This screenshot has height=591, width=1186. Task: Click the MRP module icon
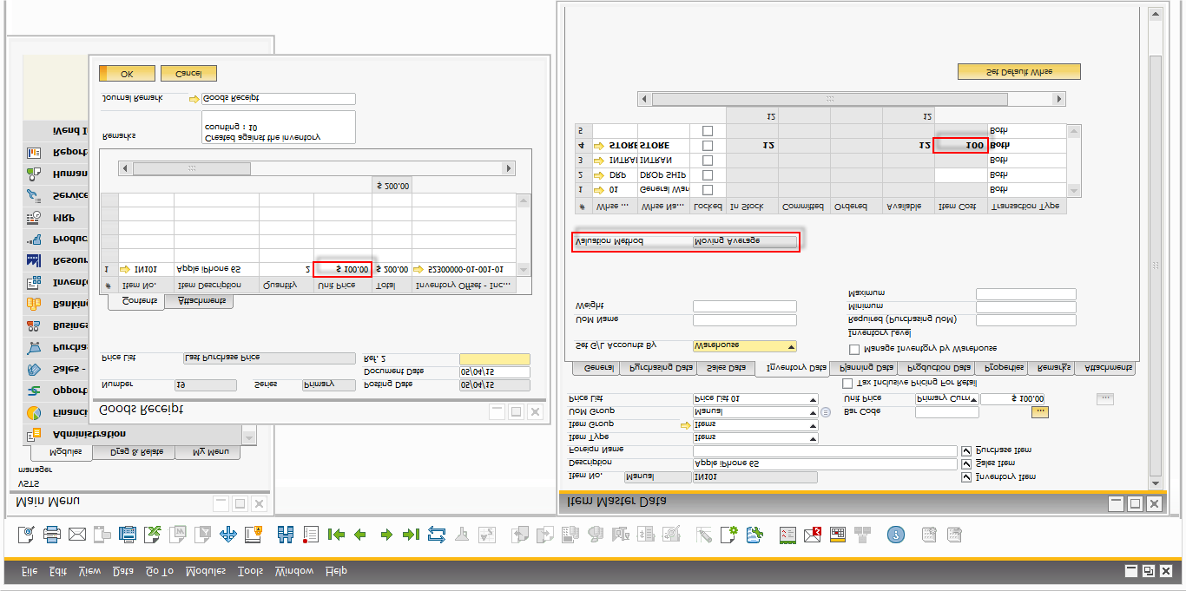coord(34,217)
